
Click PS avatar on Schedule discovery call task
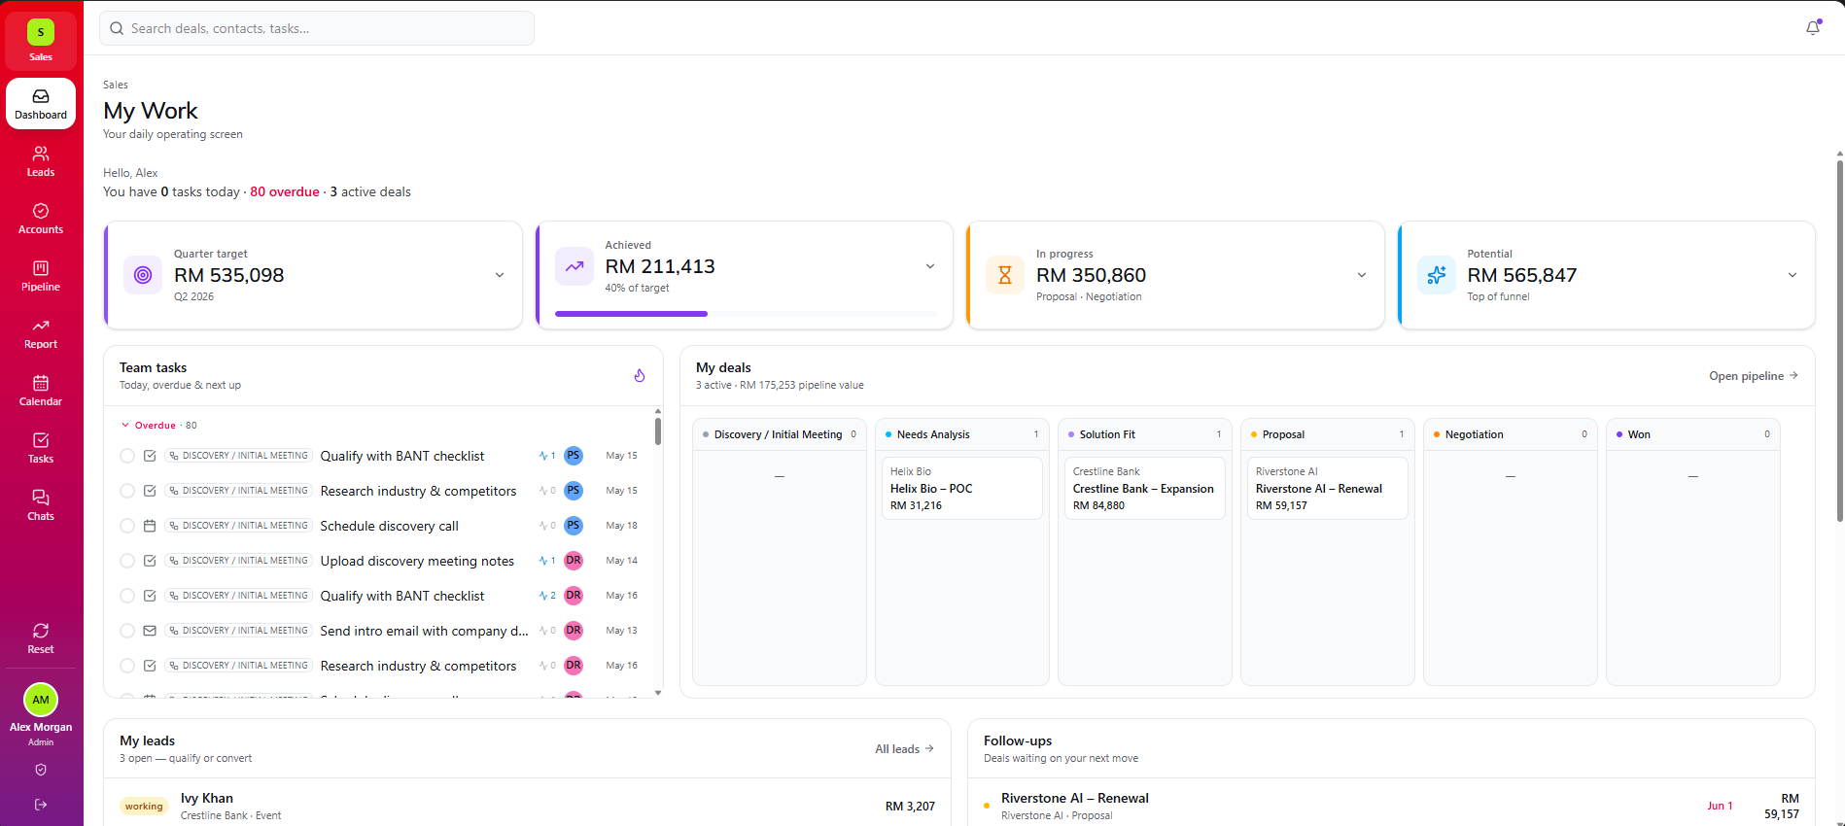[574, 526]
